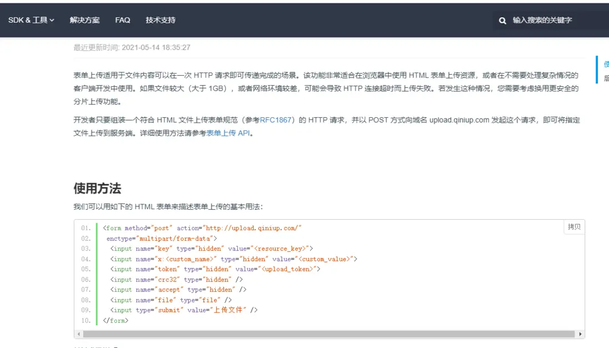Click code line number 10
The width and height of the screenshot is (609, 348).
(85, 320)
